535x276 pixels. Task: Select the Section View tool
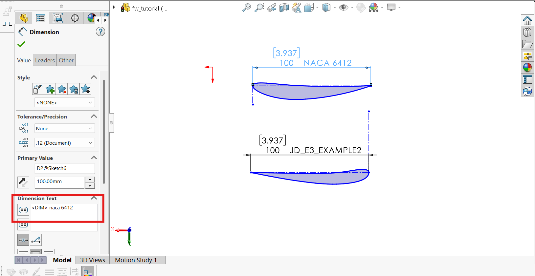pyautogui.click(x=284, y=8)
